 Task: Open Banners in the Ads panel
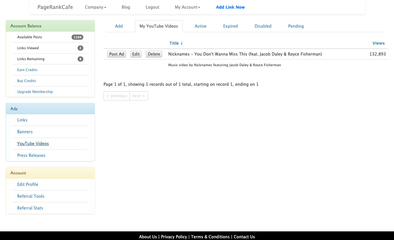[25, 132]
